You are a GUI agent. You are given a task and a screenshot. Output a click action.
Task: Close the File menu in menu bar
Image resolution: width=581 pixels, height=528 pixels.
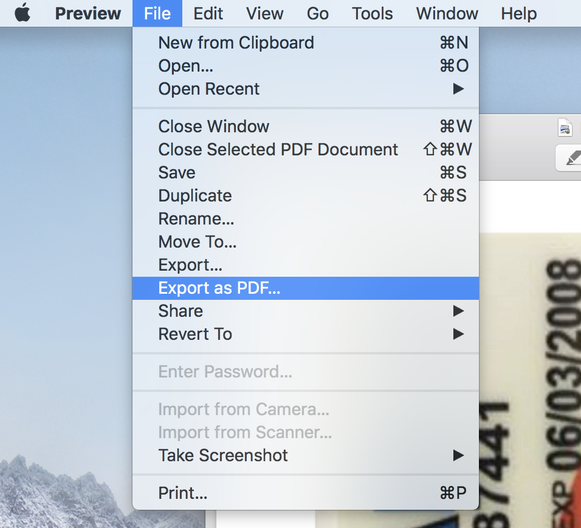coord(157,13)
